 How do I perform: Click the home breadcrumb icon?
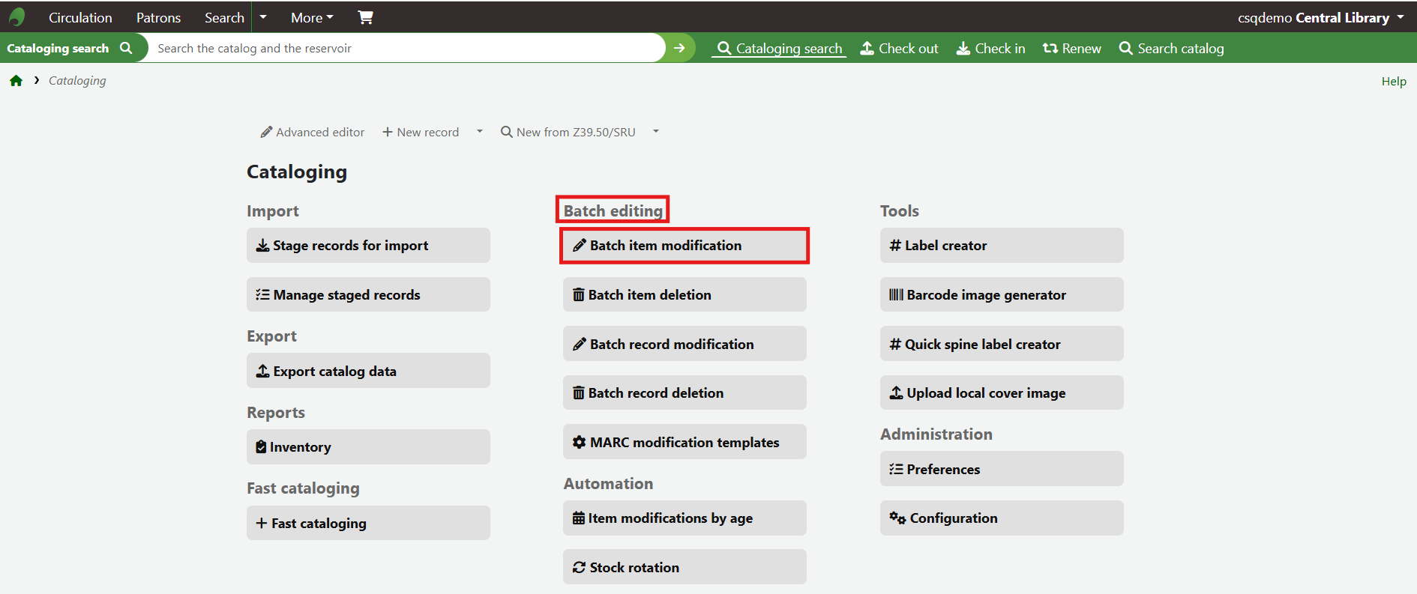click(x=16, y=81)
